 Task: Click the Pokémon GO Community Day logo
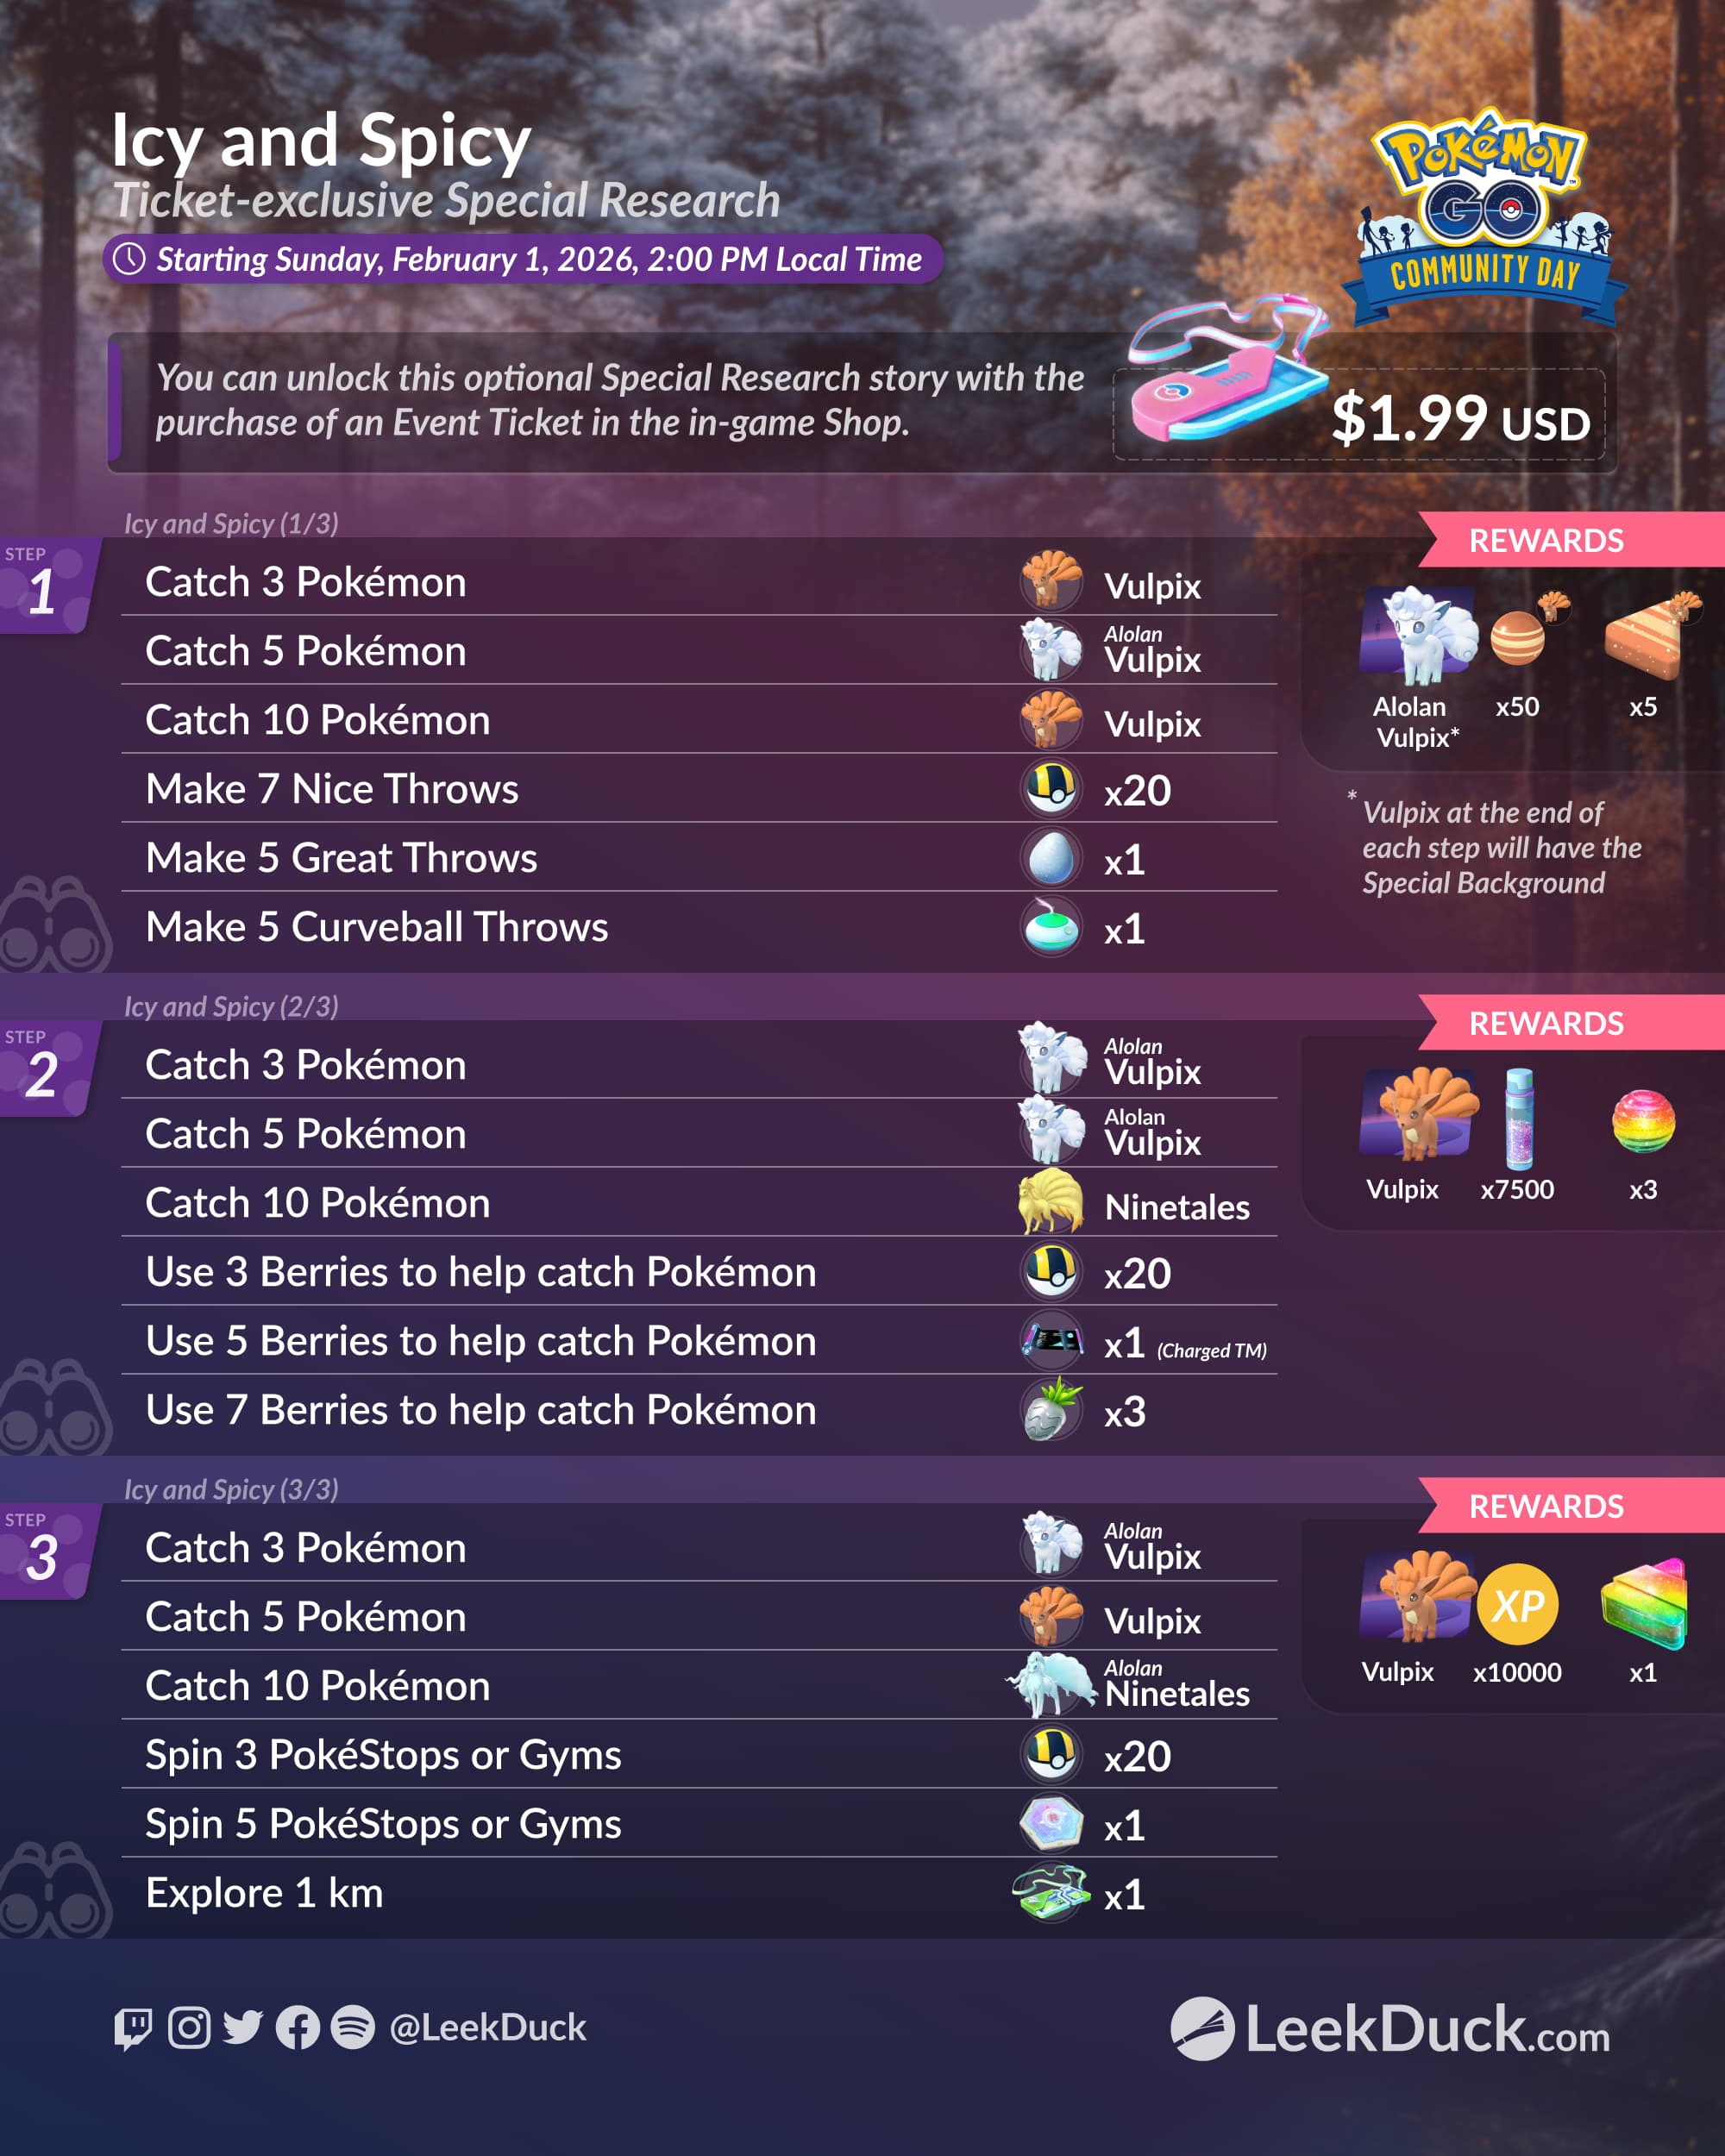(1484, 216)
